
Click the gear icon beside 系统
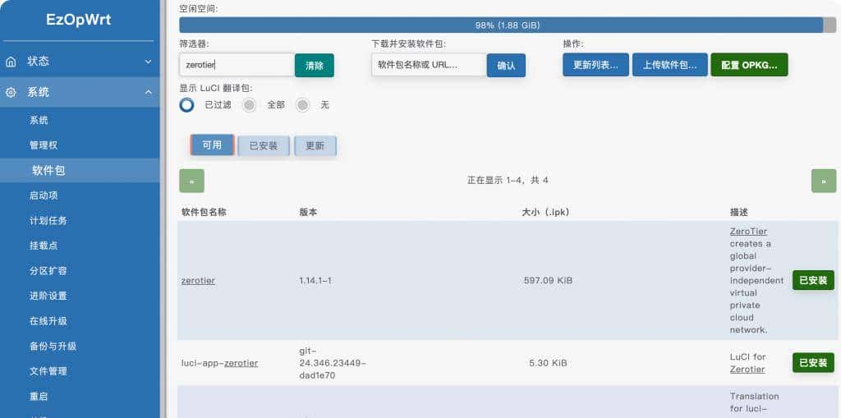11,93
